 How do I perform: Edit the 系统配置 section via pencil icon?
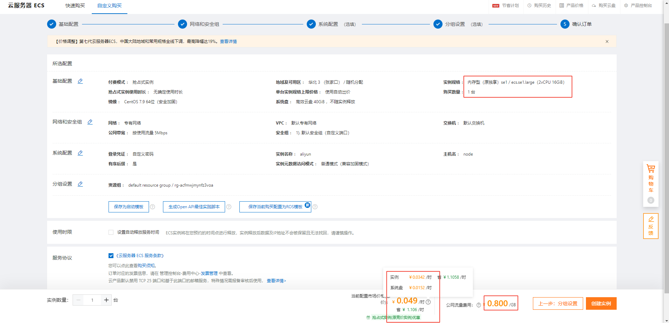[80, 153]
